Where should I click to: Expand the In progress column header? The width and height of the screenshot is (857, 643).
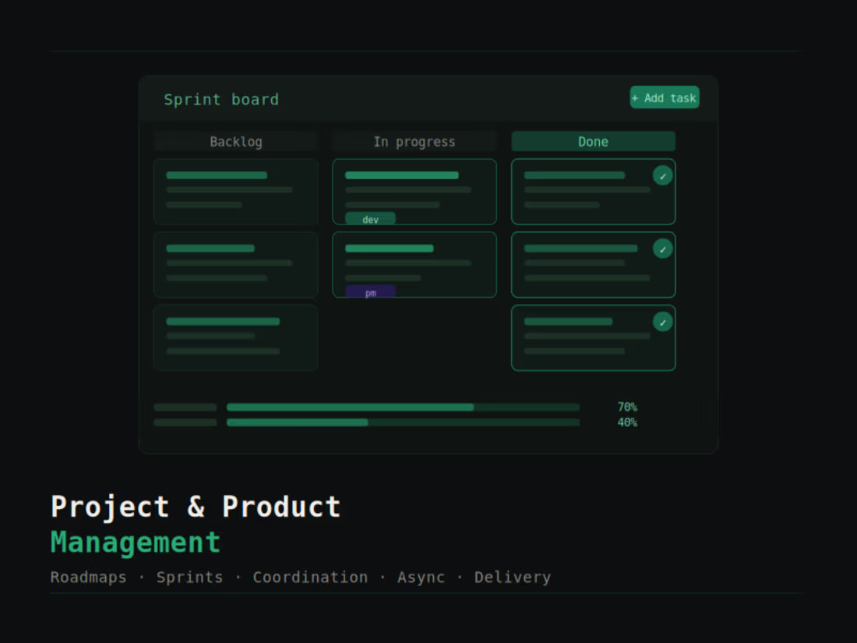414,141
